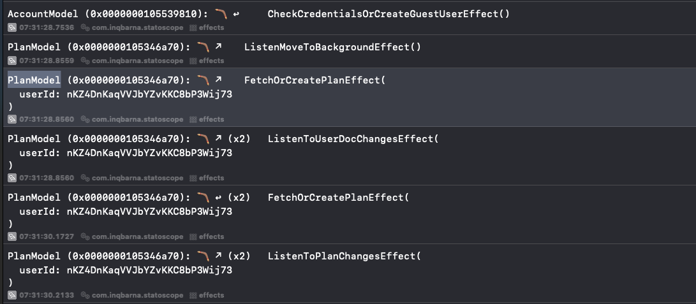Click the effects category label in the last entry
696x304 pixels.
pyautogui.click(x=211, y=295)
